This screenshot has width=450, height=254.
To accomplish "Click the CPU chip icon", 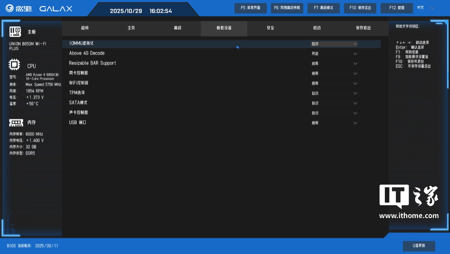I will pos(15,65).
